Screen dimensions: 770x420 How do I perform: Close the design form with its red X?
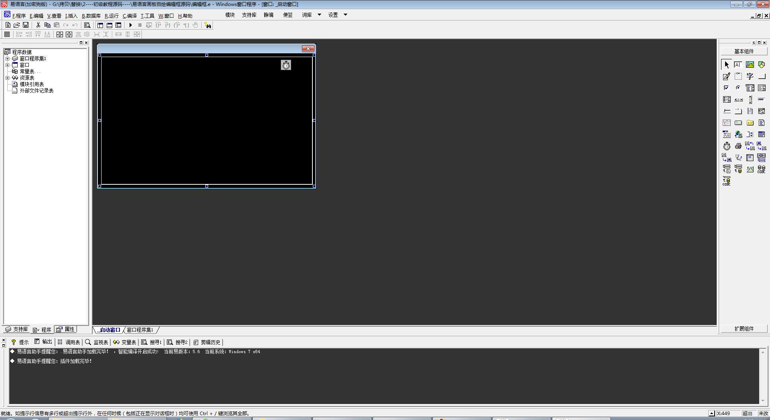[x=308, y=48]
